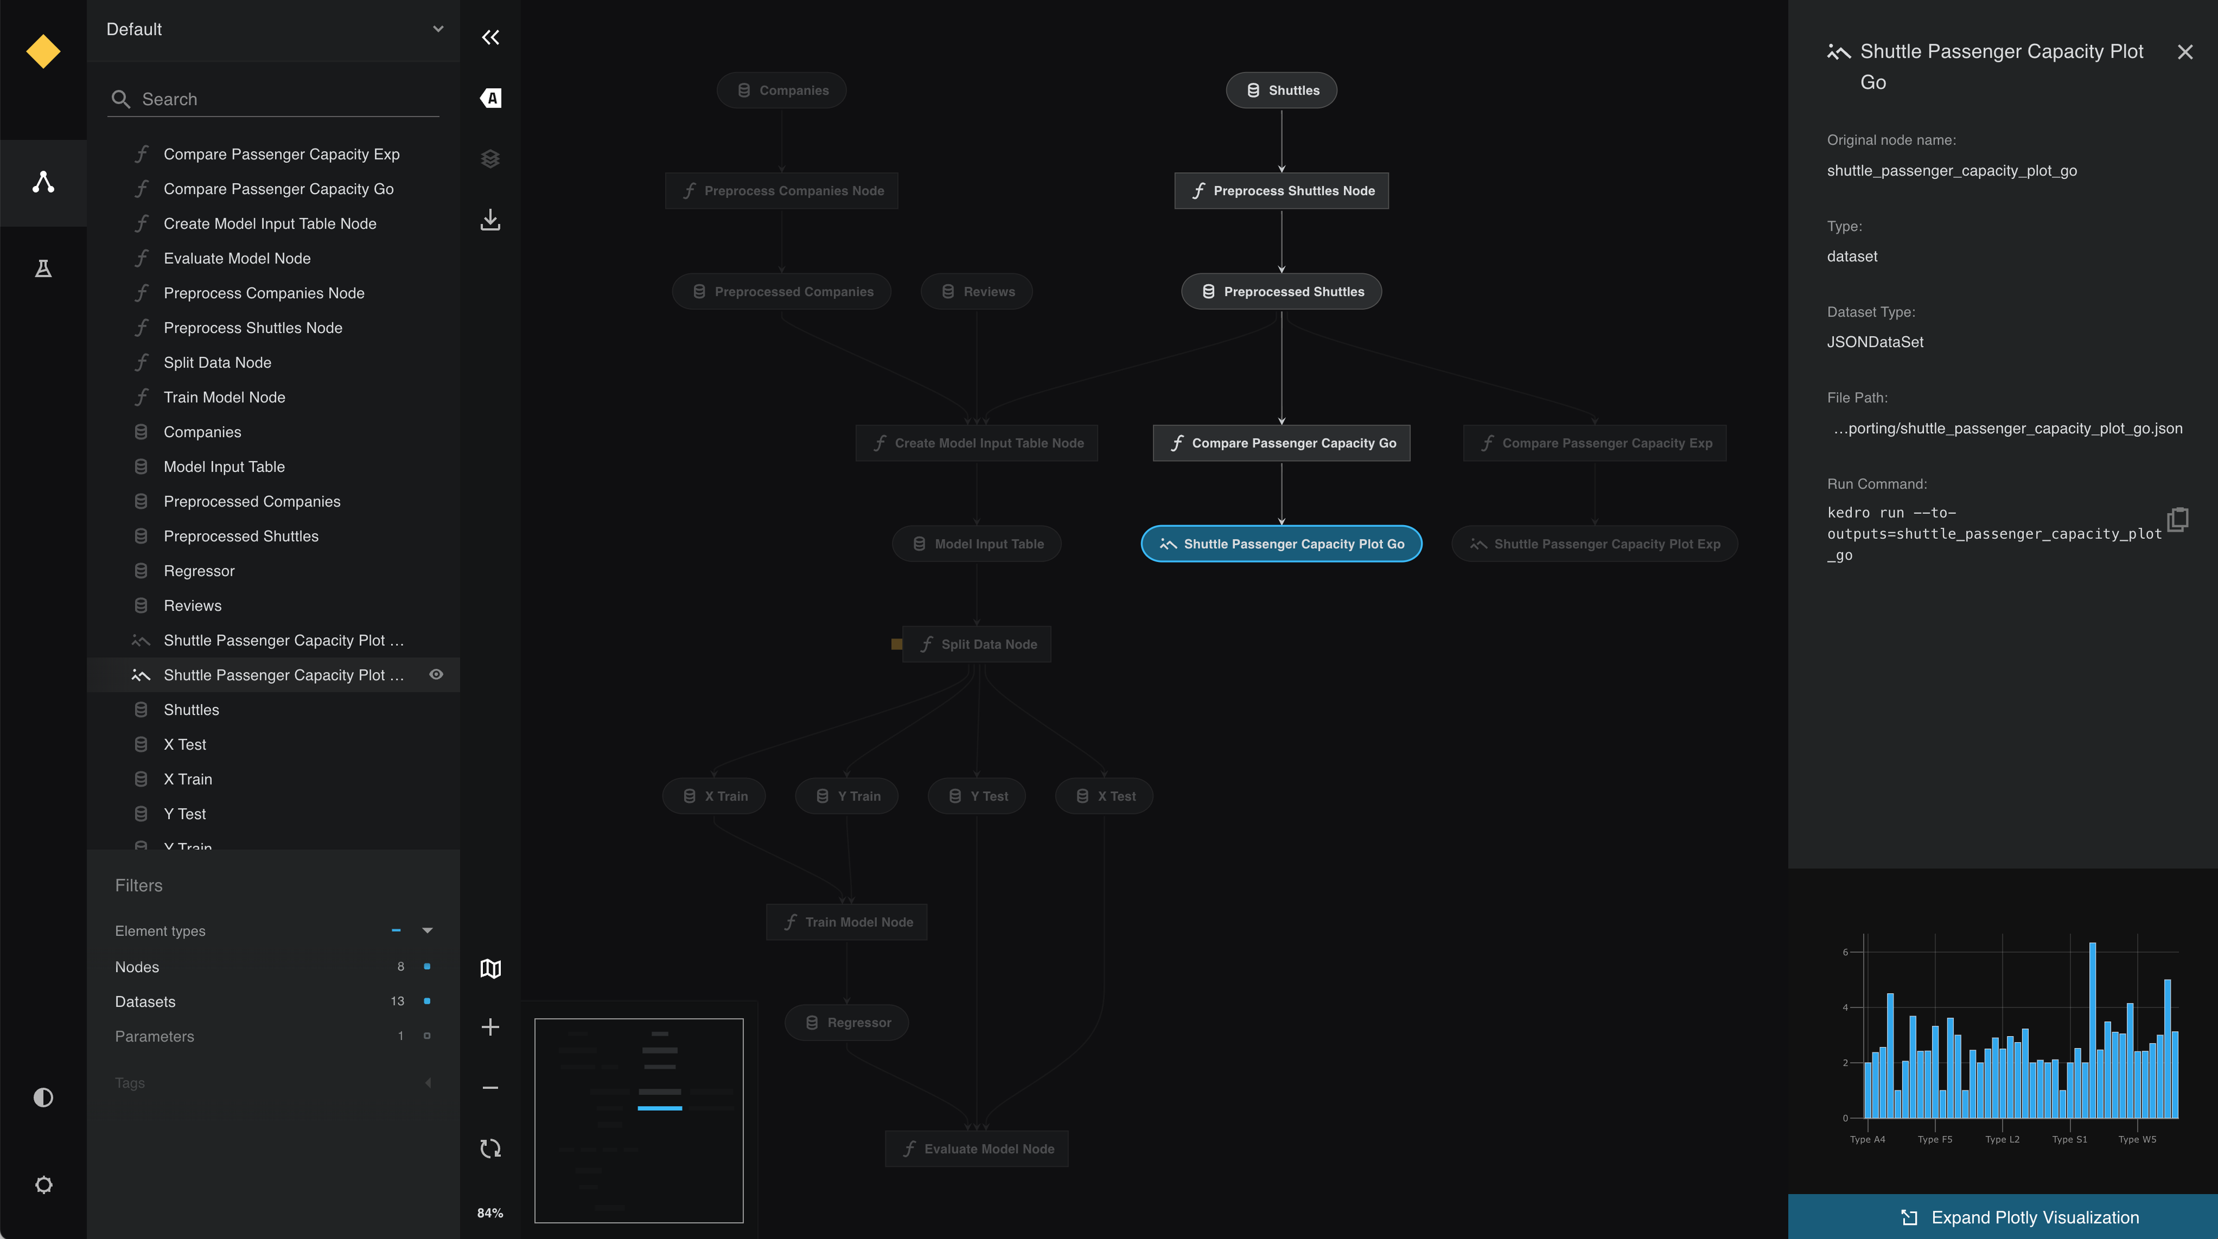Toggle the layers view icon
The width and height of the screenshot is (2218, 1239).
(490, 158)
